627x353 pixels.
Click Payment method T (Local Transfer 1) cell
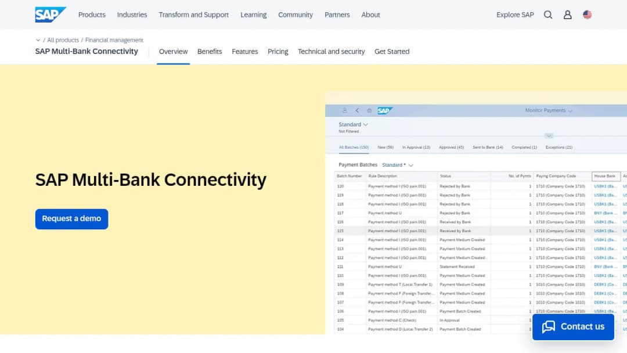tap(400, 284)
